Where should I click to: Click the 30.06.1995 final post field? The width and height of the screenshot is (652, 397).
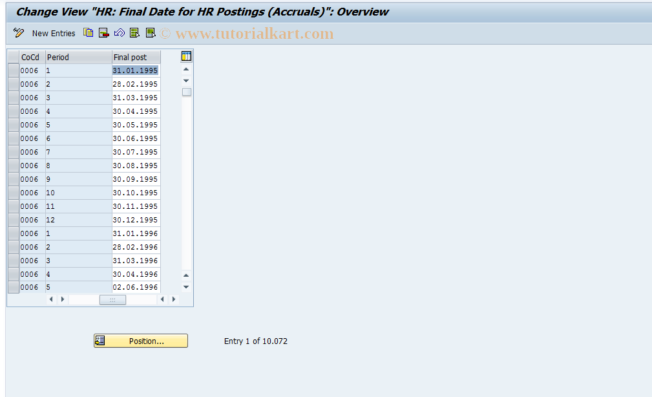tap(136, 138)
